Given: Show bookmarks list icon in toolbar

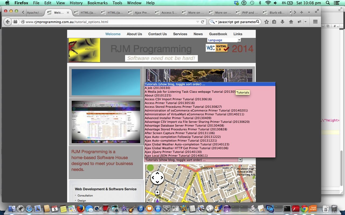Looking at the screenshot, I should (x=274, y=22).
